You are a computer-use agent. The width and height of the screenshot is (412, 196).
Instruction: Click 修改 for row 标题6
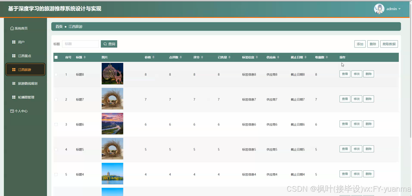(357, 124)
